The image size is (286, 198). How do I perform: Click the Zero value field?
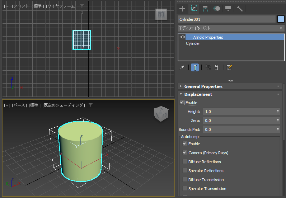pos(239,120)
